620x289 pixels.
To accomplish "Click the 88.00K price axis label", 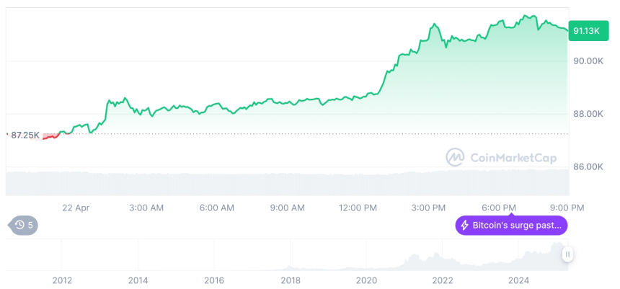I will pyautogui.click(x=588, y=114).
